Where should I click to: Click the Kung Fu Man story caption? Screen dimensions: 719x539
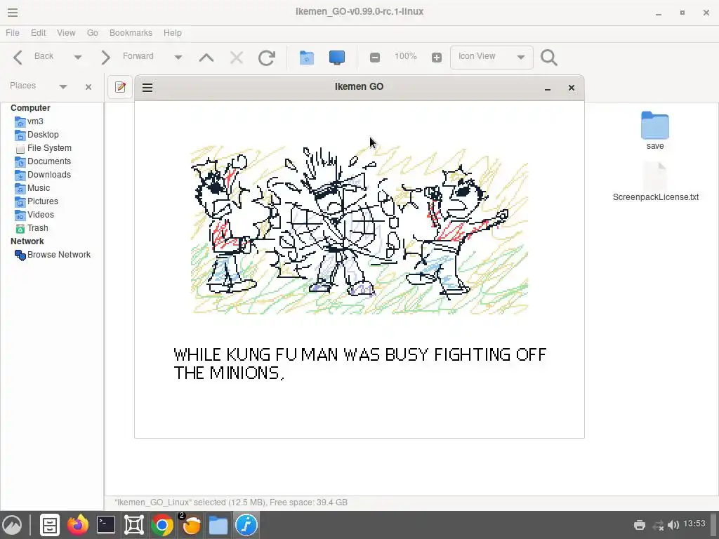(360, 364)
